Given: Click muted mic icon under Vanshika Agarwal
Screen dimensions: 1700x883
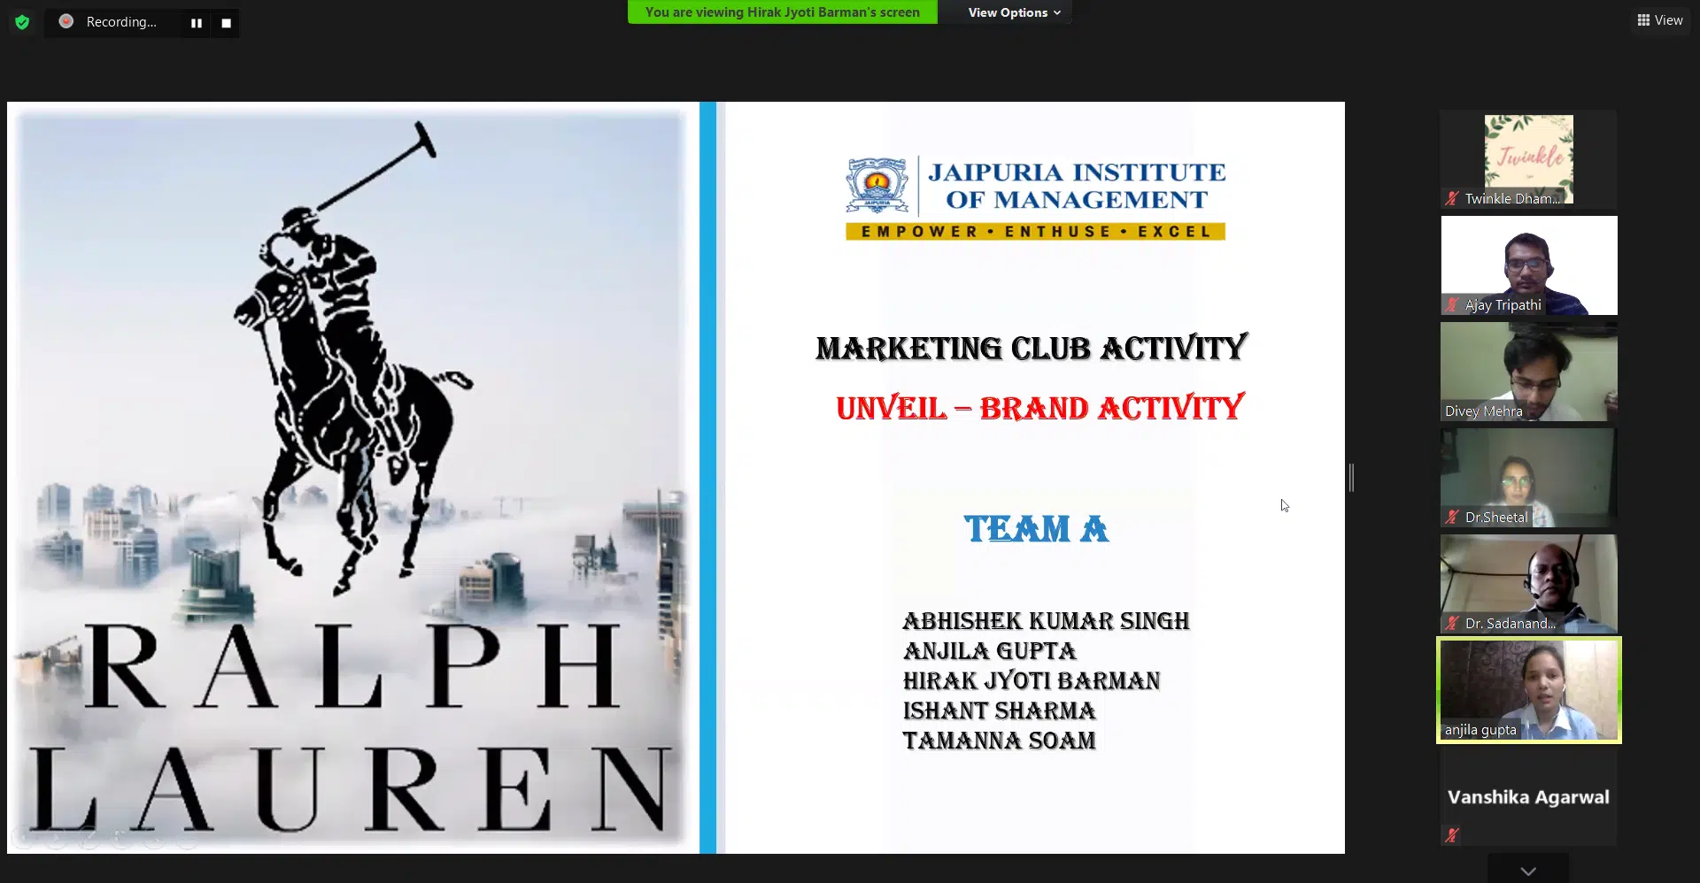Looking at the screenshot, I should 1452,834.
